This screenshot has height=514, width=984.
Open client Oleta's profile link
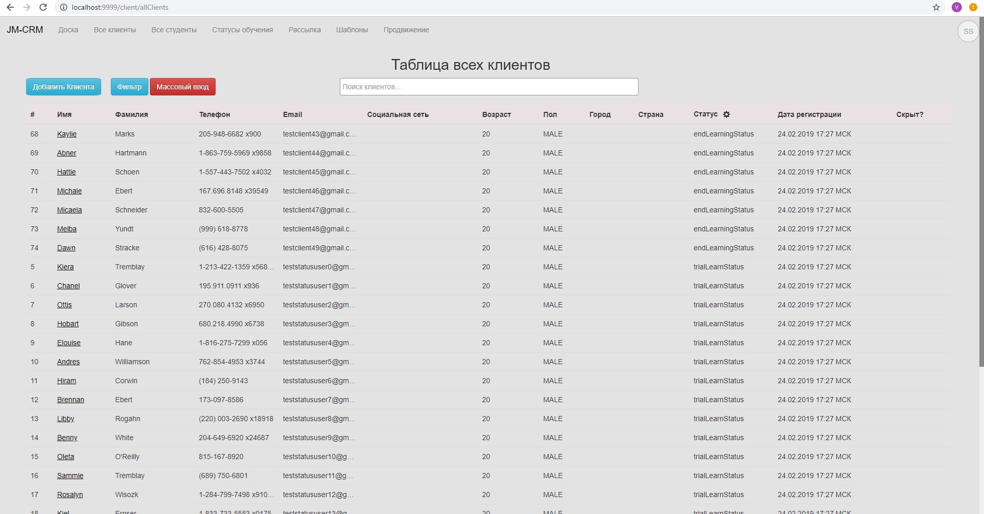point(66,457)
